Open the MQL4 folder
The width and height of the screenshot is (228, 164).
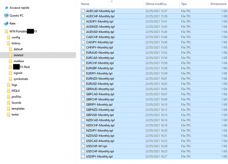pyautogui.click(x=16, y=91)
